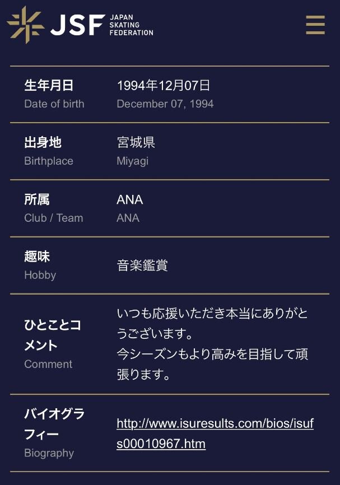Click the comment text starting いつも応援

[x=212, y=324]
